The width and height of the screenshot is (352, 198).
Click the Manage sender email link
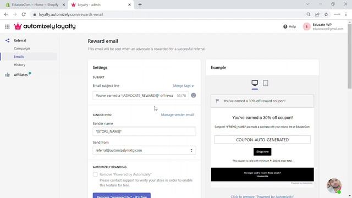click(177, 115)
